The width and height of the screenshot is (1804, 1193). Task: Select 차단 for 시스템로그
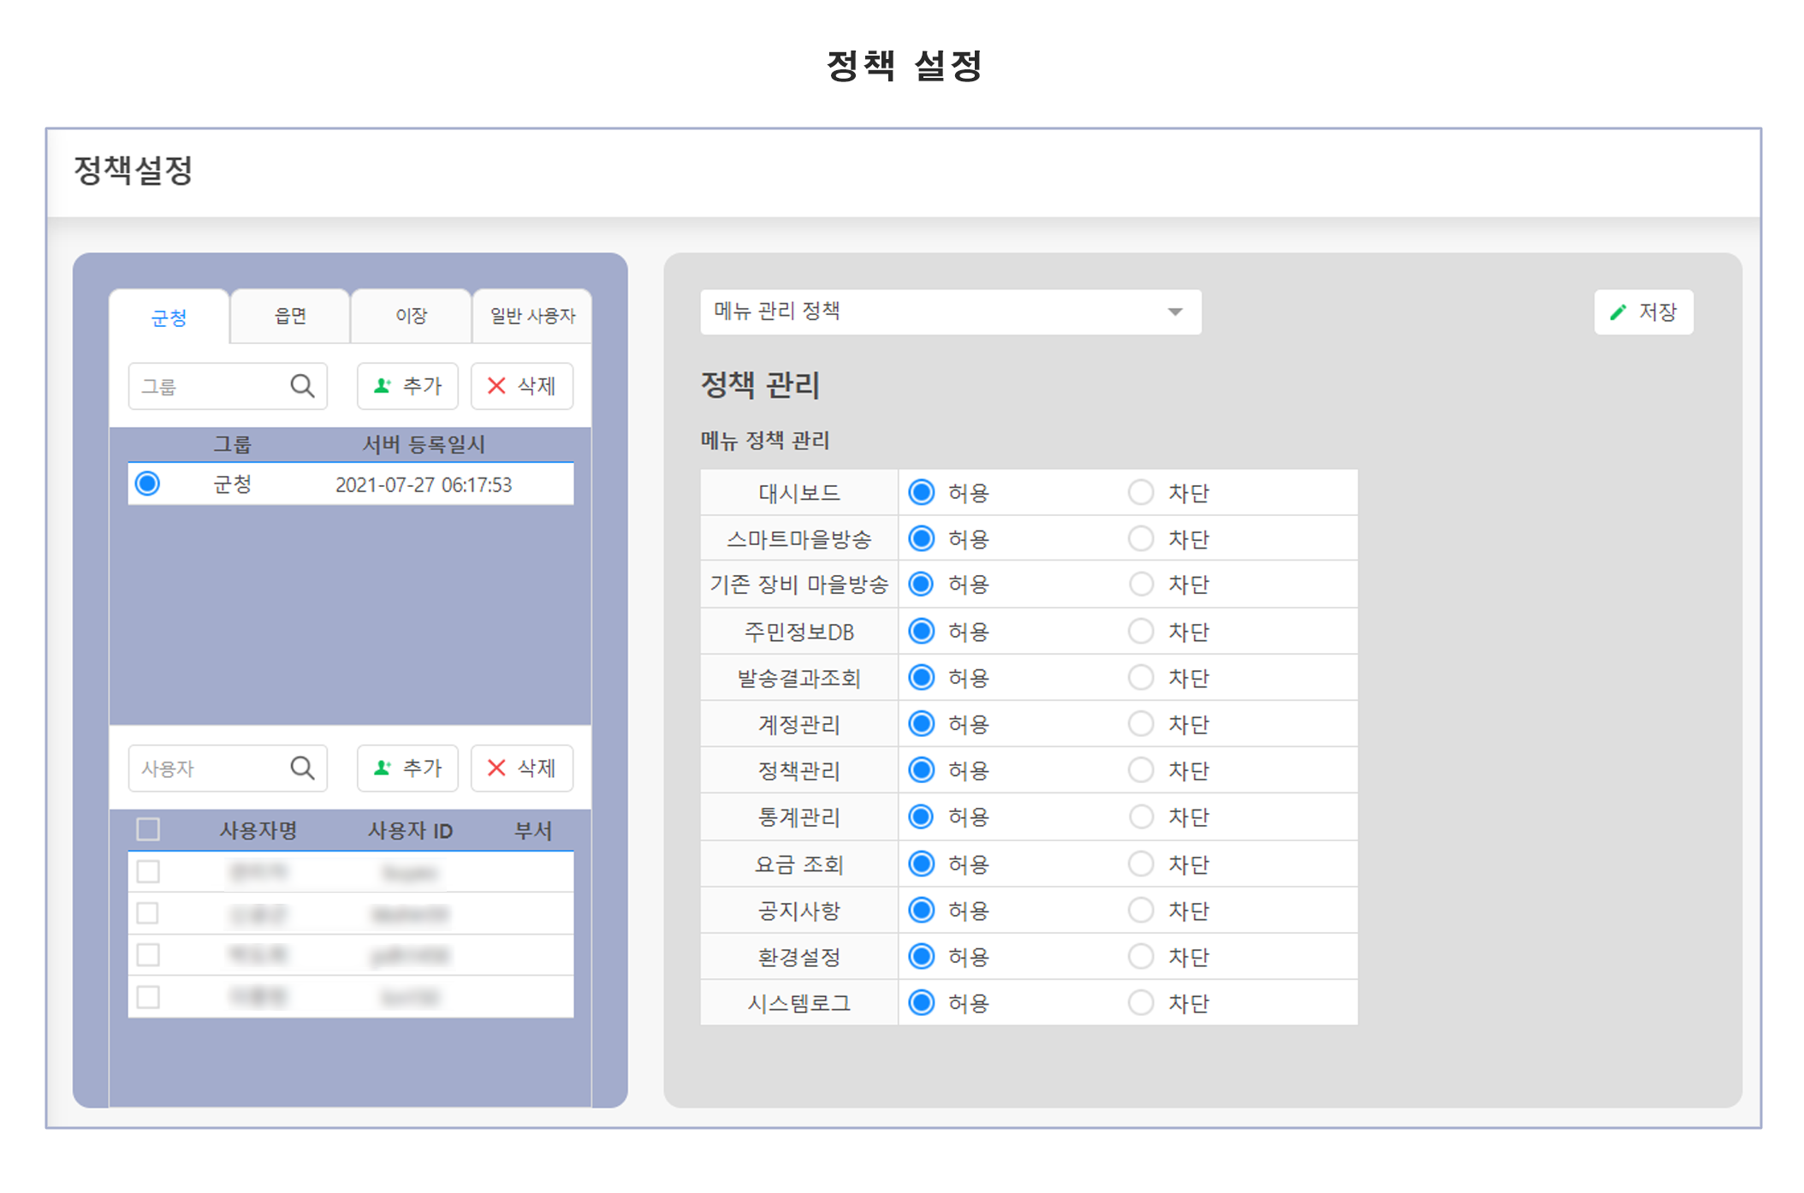coord(1141,1002)
